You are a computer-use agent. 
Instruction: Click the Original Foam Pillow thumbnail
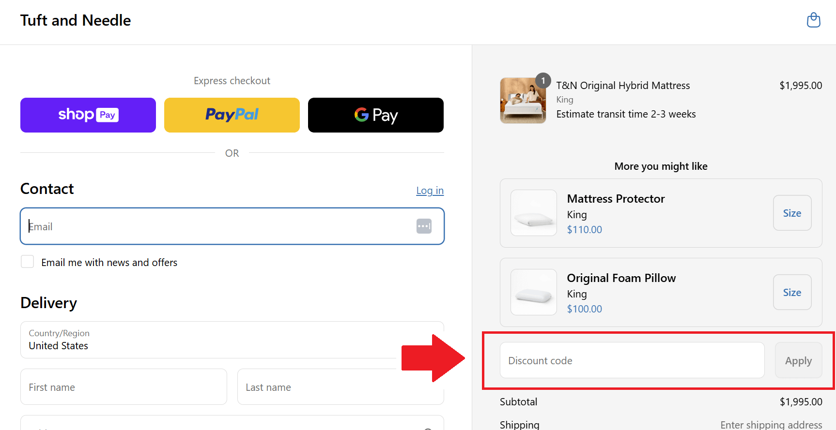click(534, 292)
